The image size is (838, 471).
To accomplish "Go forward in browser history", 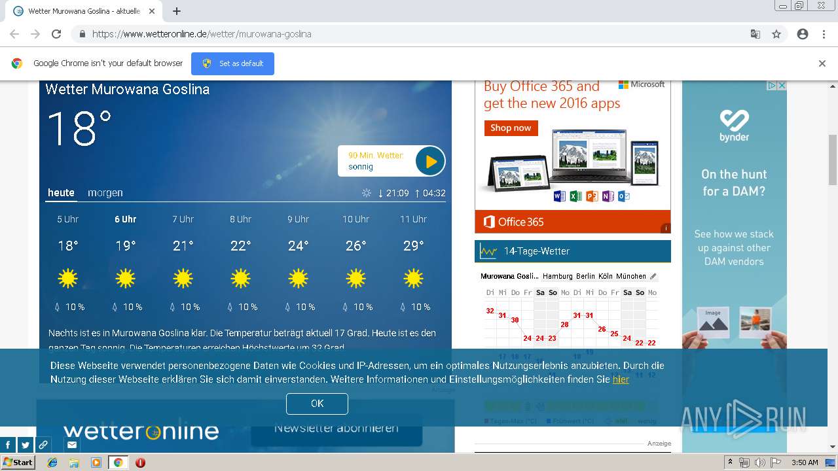I will pyautogui.click(x=35, y=34).
